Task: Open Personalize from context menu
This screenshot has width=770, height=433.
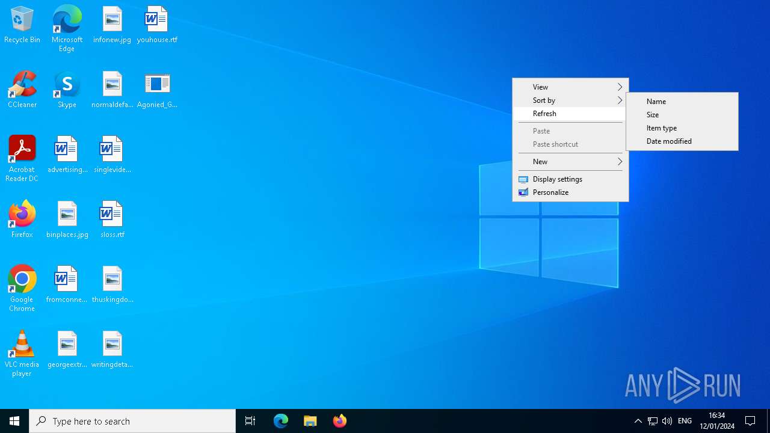Action: [570, 192]
